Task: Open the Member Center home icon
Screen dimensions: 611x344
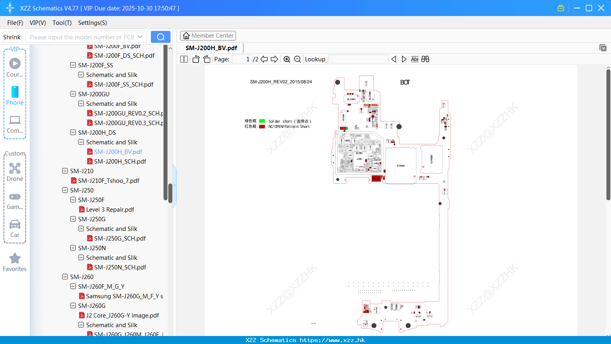Action: 186,36
